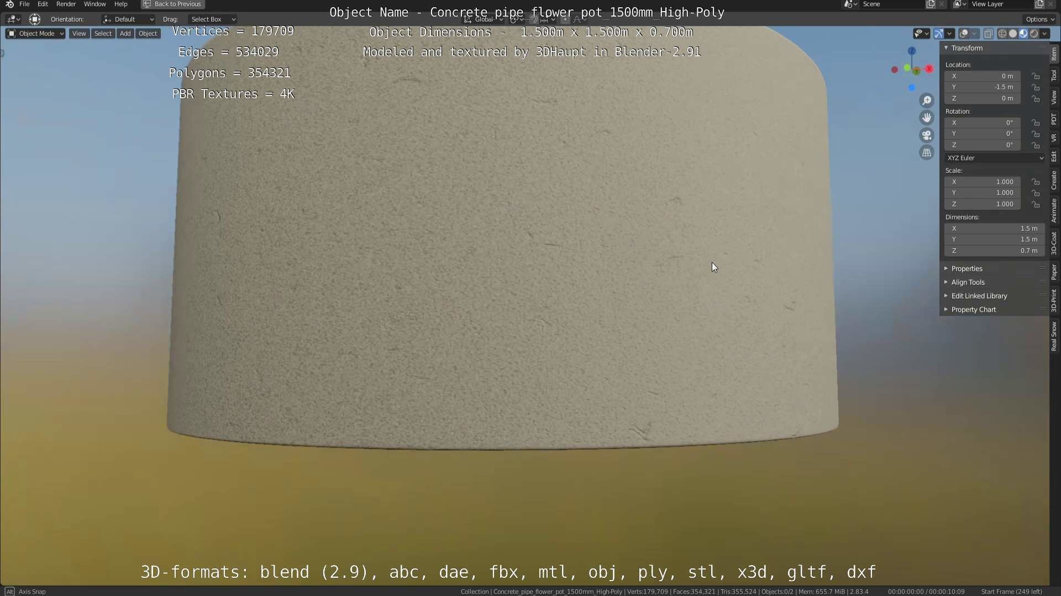Toggle the camera view icon
The height and width of the screenshot is (596, 1061).
927,135
